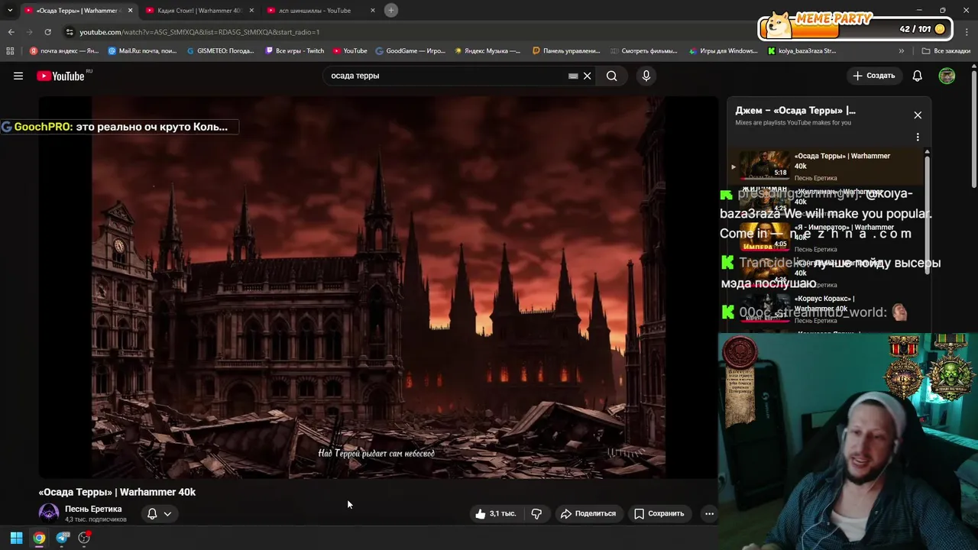The image size is (978, 550).
Task: Open the Смотреть фильмы bookmark
Action: [x=644, y=51]
